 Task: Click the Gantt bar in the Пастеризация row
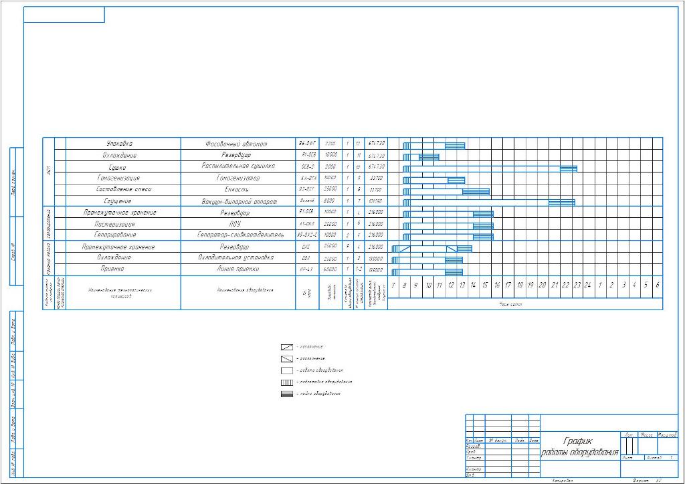coord(448,226)
